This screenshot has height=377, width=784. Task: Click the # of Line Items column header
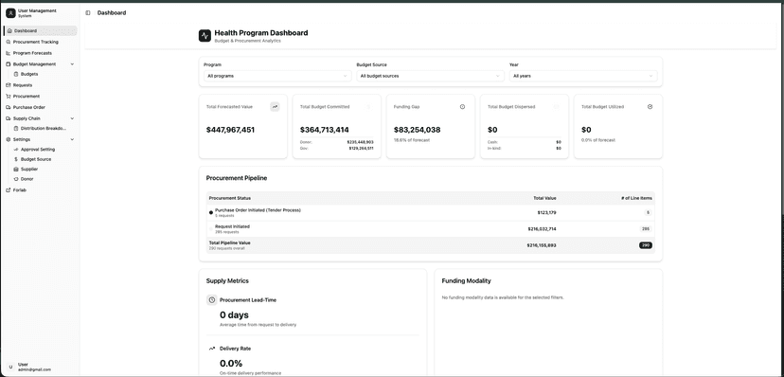click(x=636, y=199)
